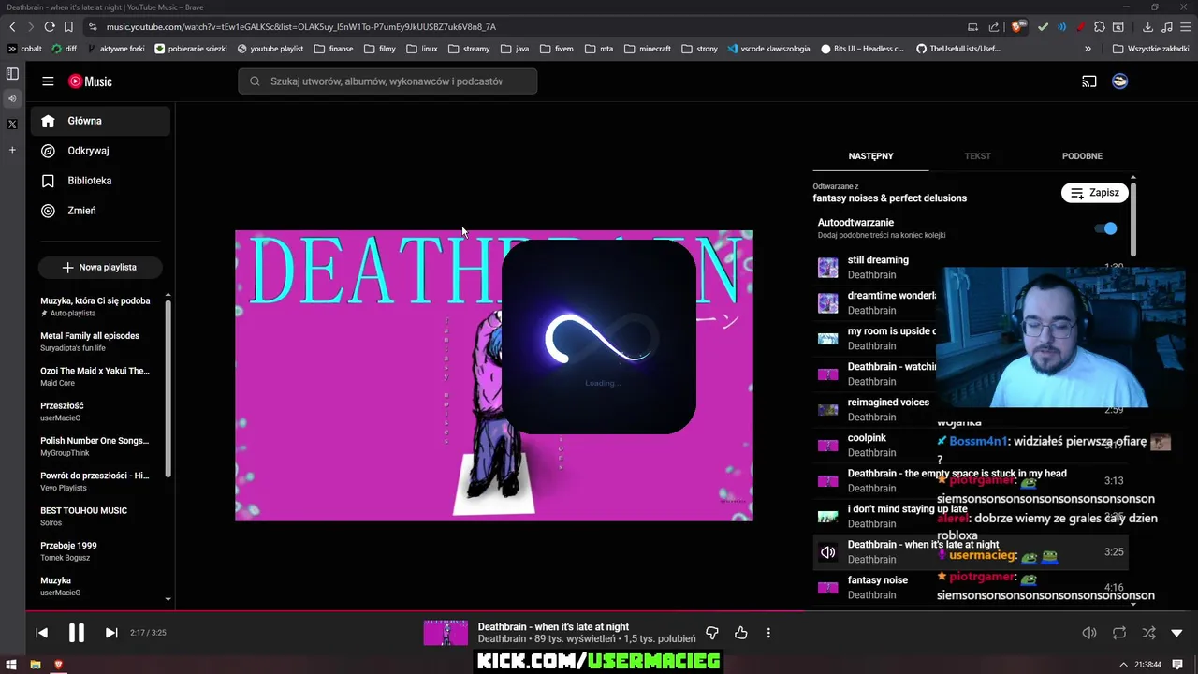This screenshot has width=1198, height=674.
Task: Play still dreaming from the queue
Action: (878, 260)
